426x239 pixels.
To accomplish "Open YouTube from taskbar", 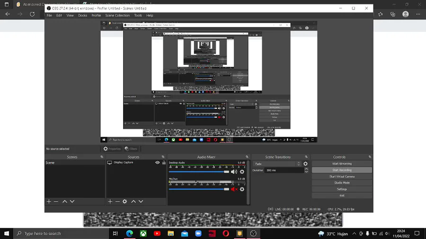I will (x=157, y=233).
